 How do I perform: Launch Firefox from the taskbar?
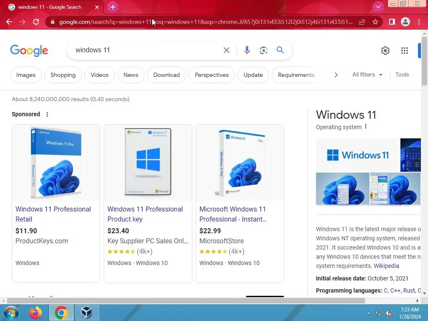click(x=36, y=313)
